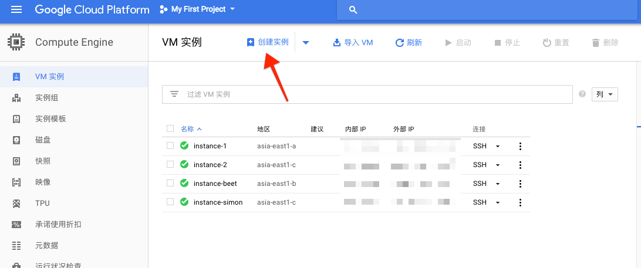Open the My First Project dropdown
641x268 pixels.
[x=197, y=9]
